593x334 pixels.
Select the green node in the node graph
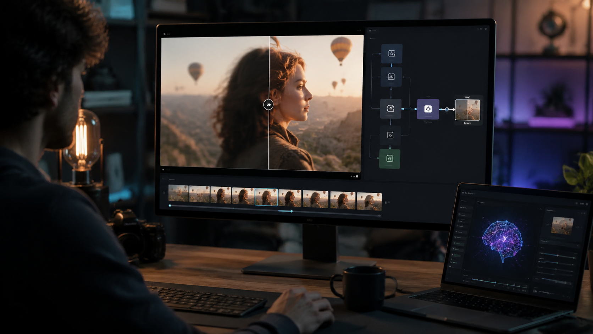coord(389,159)
